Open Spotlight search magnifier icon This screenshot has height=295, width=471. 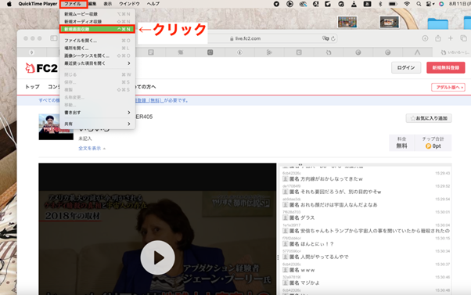tap(419, 4)
